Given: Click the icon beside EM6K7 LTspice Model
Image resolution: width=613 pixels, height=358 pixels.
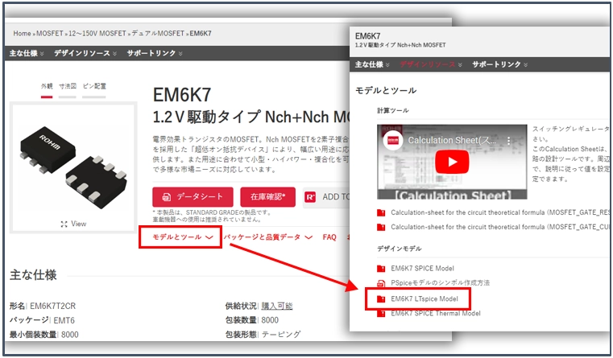Looking at the screenshot, I should point(381,299).
